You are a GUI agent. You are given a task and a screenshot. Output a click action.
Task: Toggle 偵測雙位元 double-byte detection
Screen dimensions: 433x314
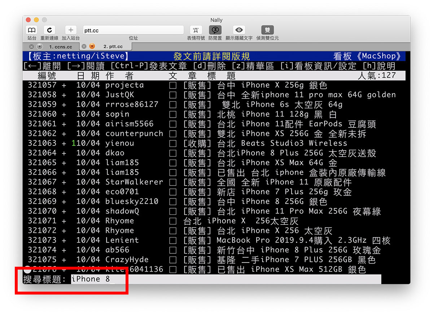[x=267, y=30]
